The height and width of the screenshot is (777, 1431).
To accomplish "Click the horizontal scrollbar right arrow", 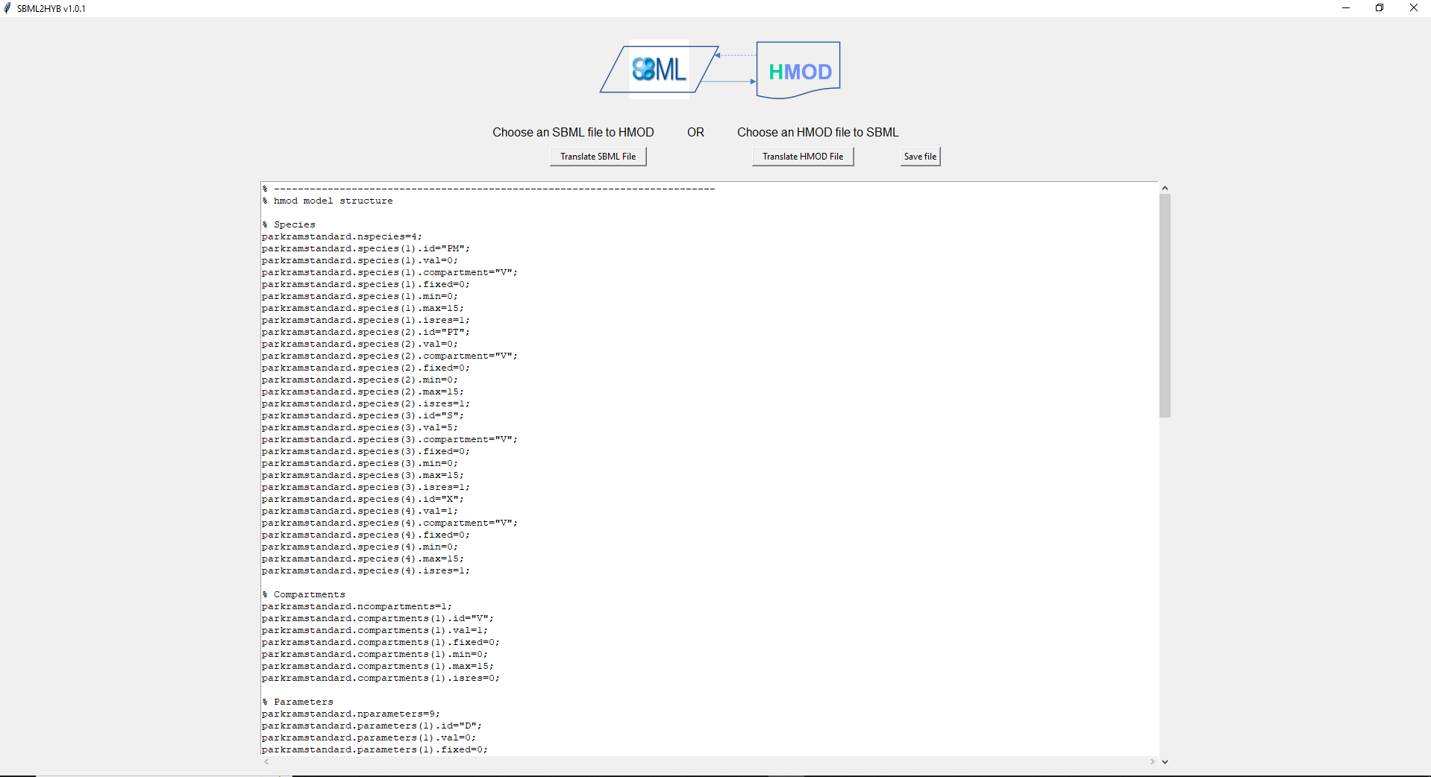I will [1153, 762].
